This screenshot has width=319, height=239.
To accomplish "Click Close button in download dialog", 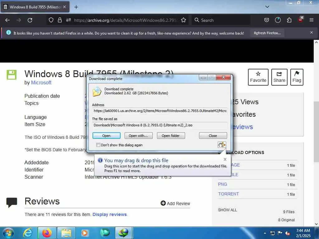I will point(213,136).
